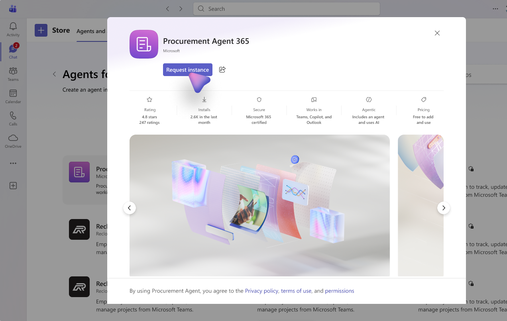Go back from the Agents page using the chevron
The image size is (507, 321).
54,74
